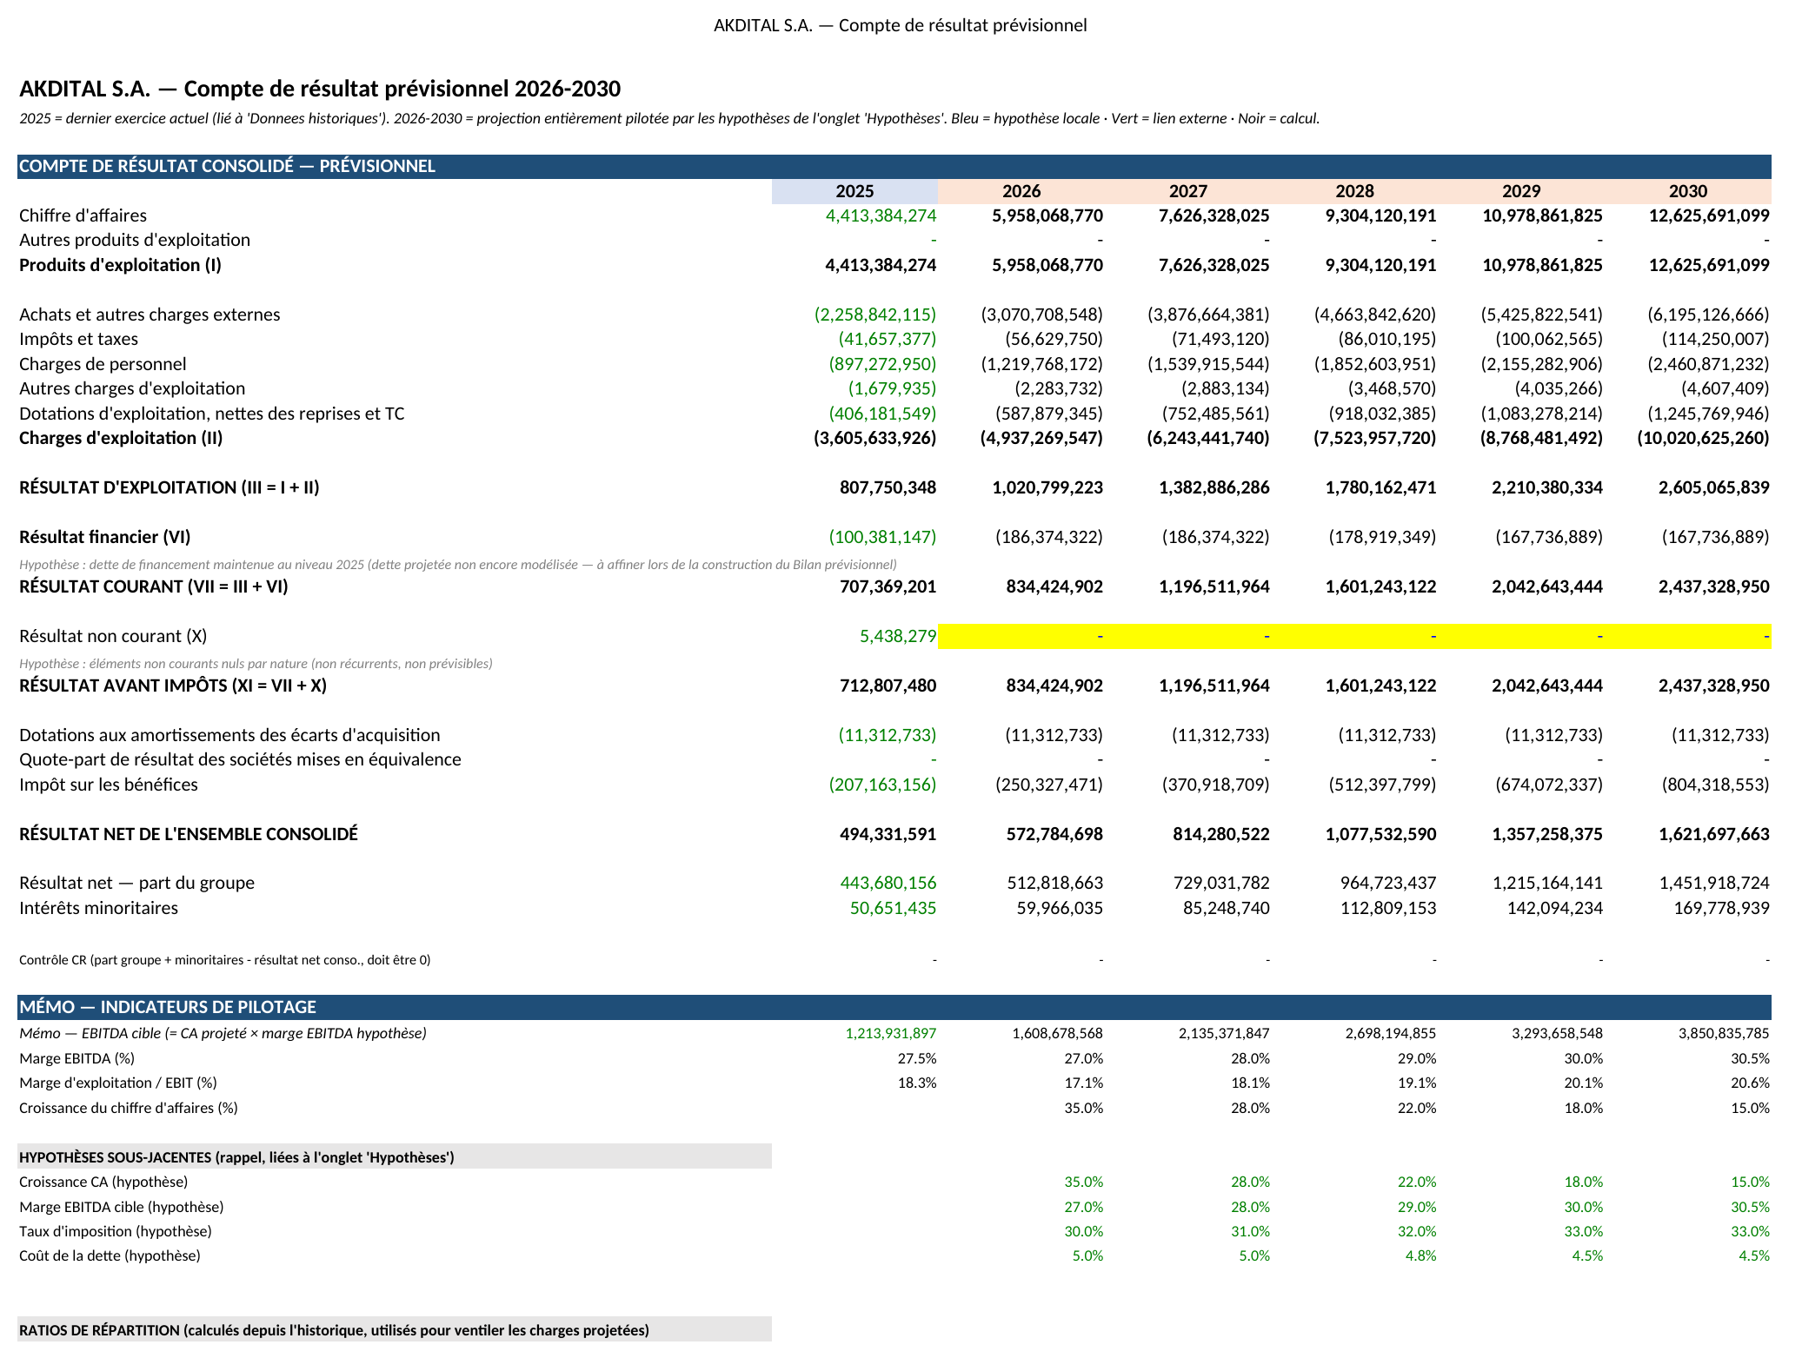Click the yellow 2026 Résultat non courant cell
The image size is (1802, 1358).
point(1021,636)
